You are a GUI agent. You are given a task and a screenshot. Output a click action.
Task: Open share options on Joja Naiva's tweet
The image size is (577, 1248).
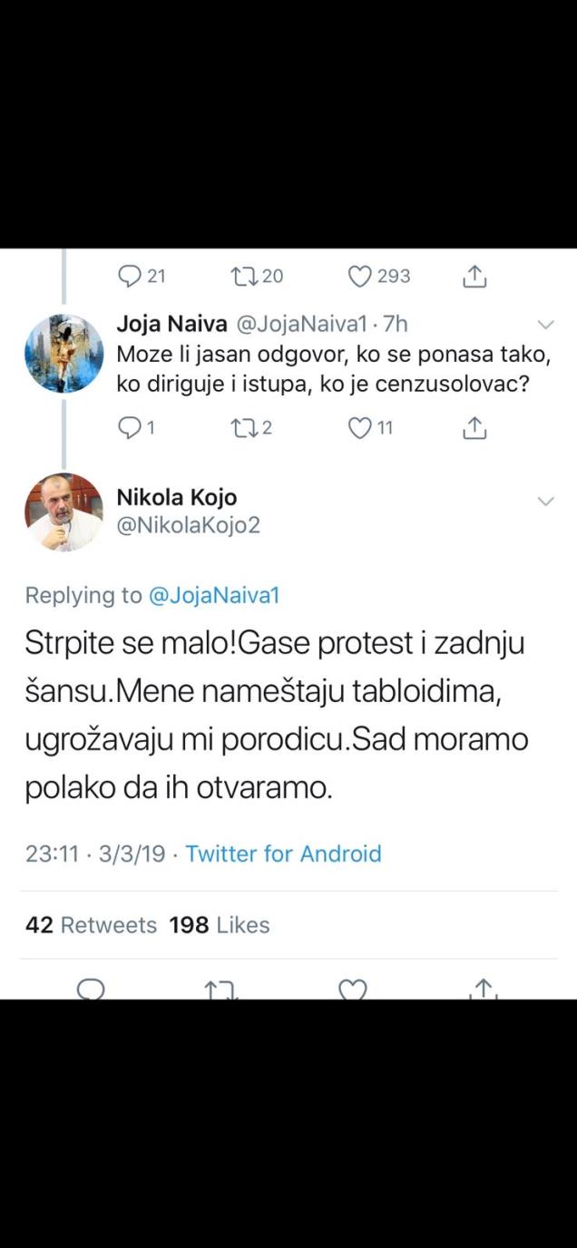[473, 428]
